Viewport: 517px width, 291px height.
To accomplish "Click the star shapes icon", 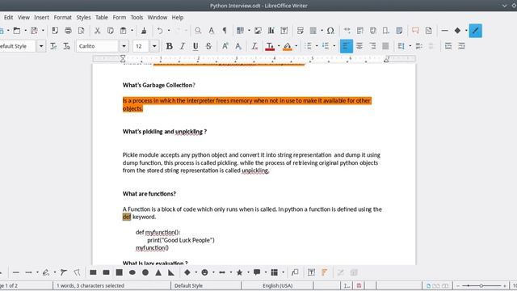I will pyautogui.click(x=239, y=272).
